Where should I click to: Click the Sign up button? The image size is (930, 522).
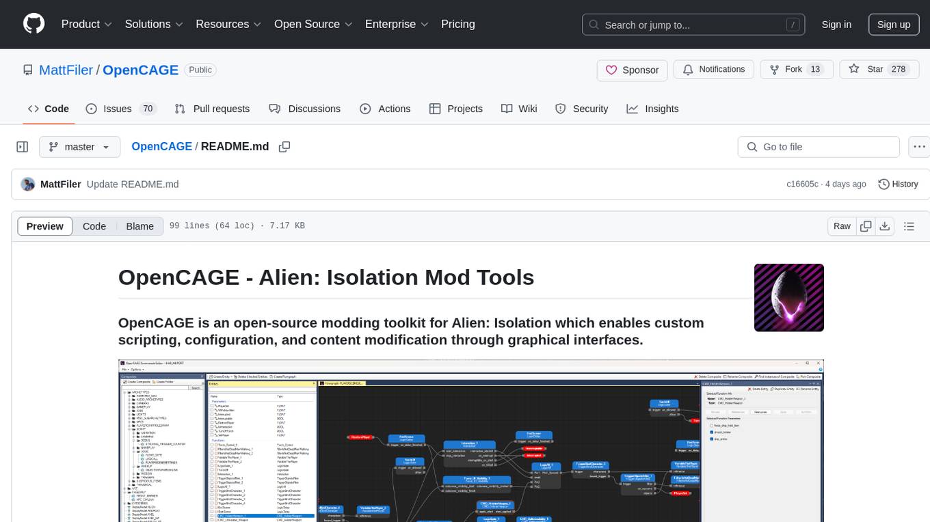[x=894, y=25]
